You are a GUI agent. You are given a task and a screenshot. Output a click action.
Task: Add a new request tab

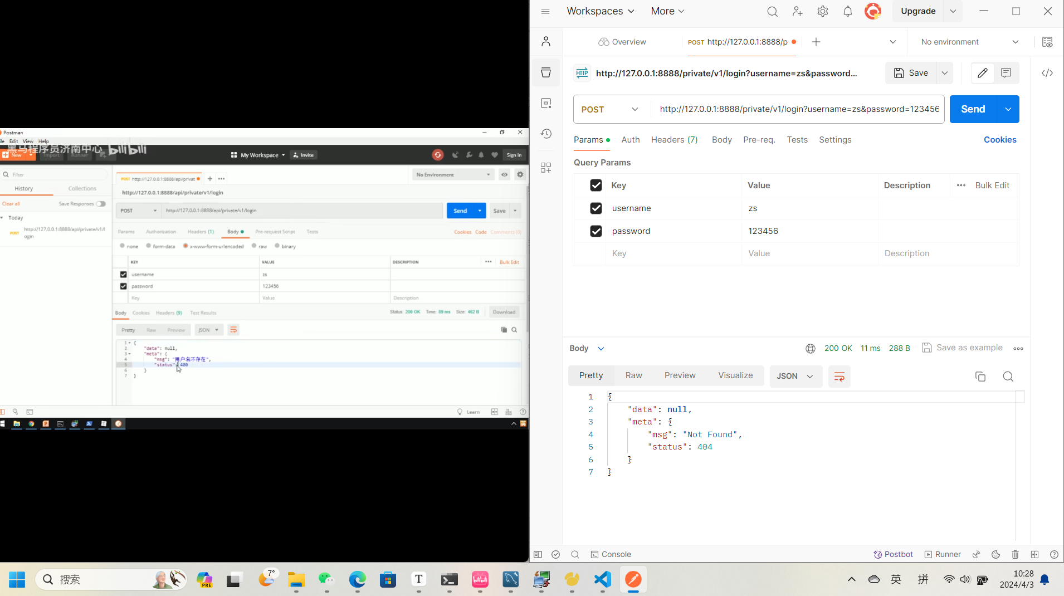(x=816, y=42)
